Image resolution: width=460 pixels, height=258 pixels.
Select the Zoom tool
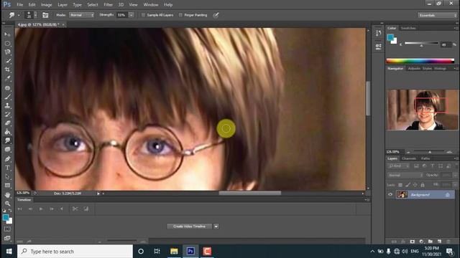(x=7, y=204)
